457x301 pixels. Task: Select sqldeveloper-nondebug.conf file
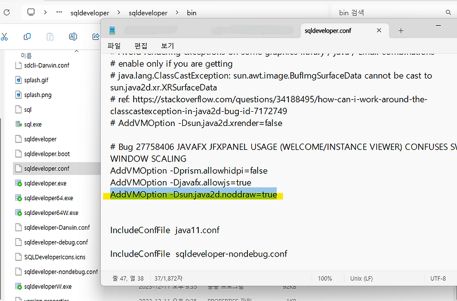pyautogui.click(x=61, y=272)
